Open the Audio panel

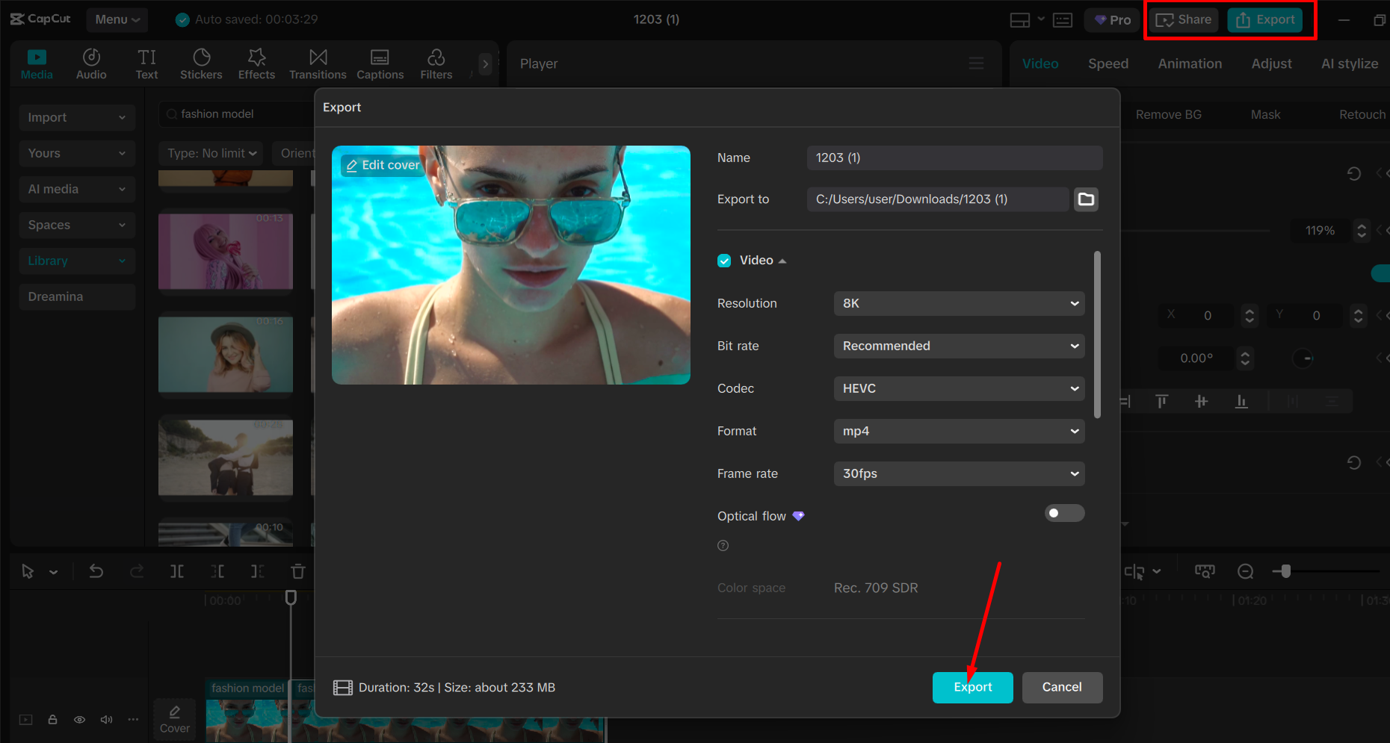[90, 63]
